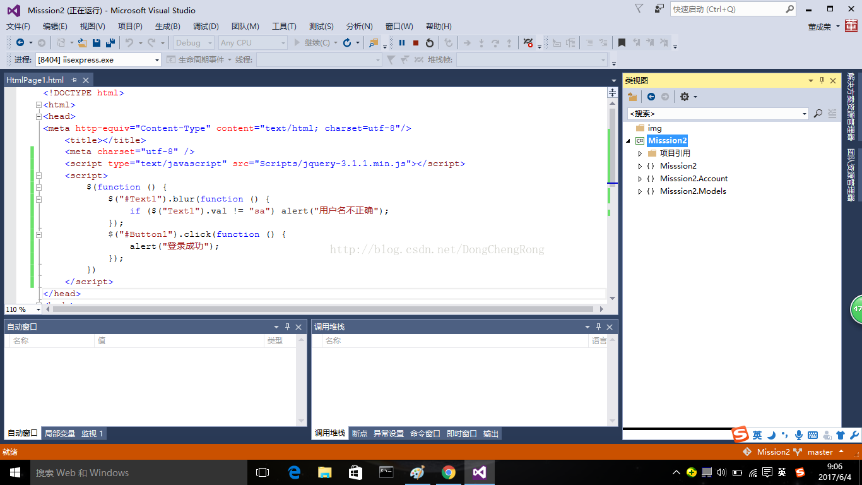Open the 调试(D) menu
This screenshot has width=862, height=485.
point(206,27)
